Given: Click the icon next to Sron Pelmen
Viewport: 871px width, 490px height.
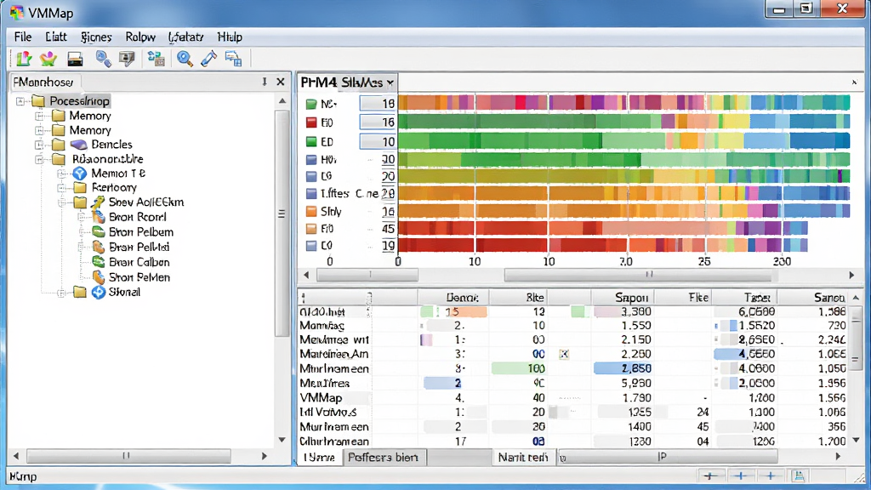Looking at the screenshot, I should click(99, 277).
